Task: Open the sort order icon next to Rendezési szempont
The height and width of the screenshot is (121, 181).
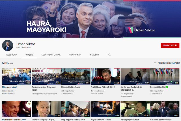Action: tap(155, 63)
